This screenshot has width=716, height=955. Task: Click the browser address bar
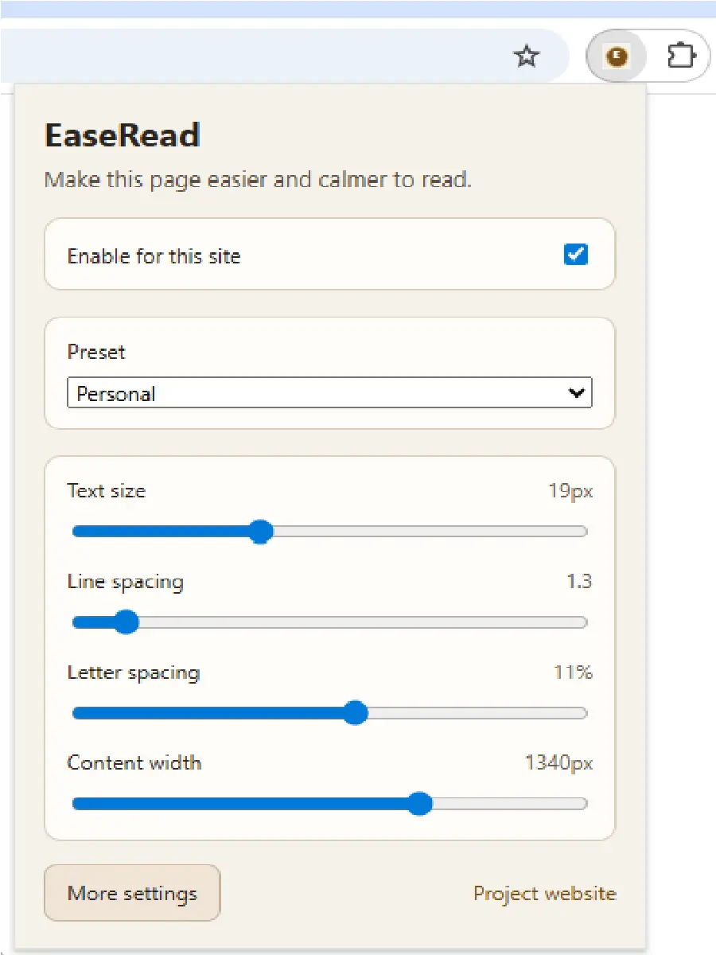278,56
